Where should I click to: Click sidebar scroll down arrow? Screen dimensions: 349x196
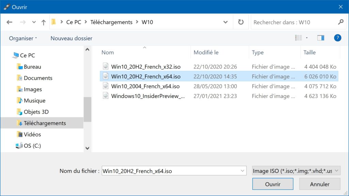click(88, 148)
